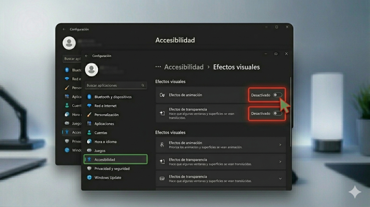370x207 pixels.
Task: Click the front window vertical scrollbar
Action: [291, 111]
